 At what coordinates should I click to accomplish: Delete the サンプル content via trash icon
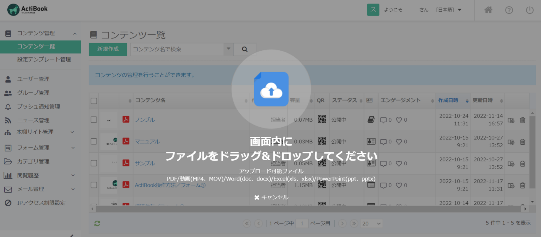tap(523, 164)
